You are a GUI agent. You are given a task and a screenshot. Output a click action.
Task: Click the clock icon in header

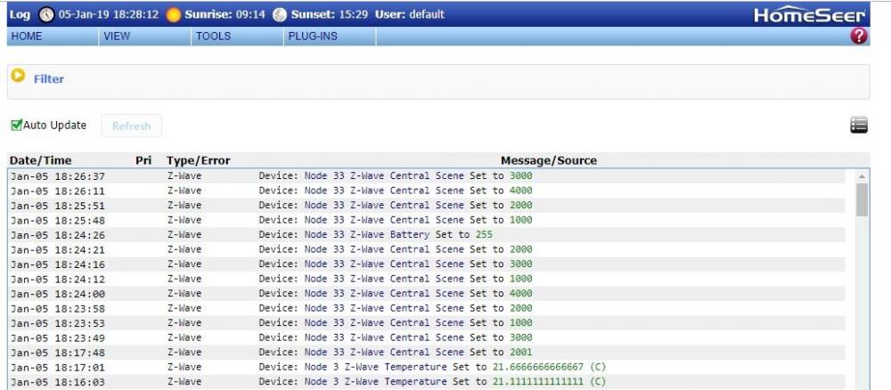coord(46,15)
